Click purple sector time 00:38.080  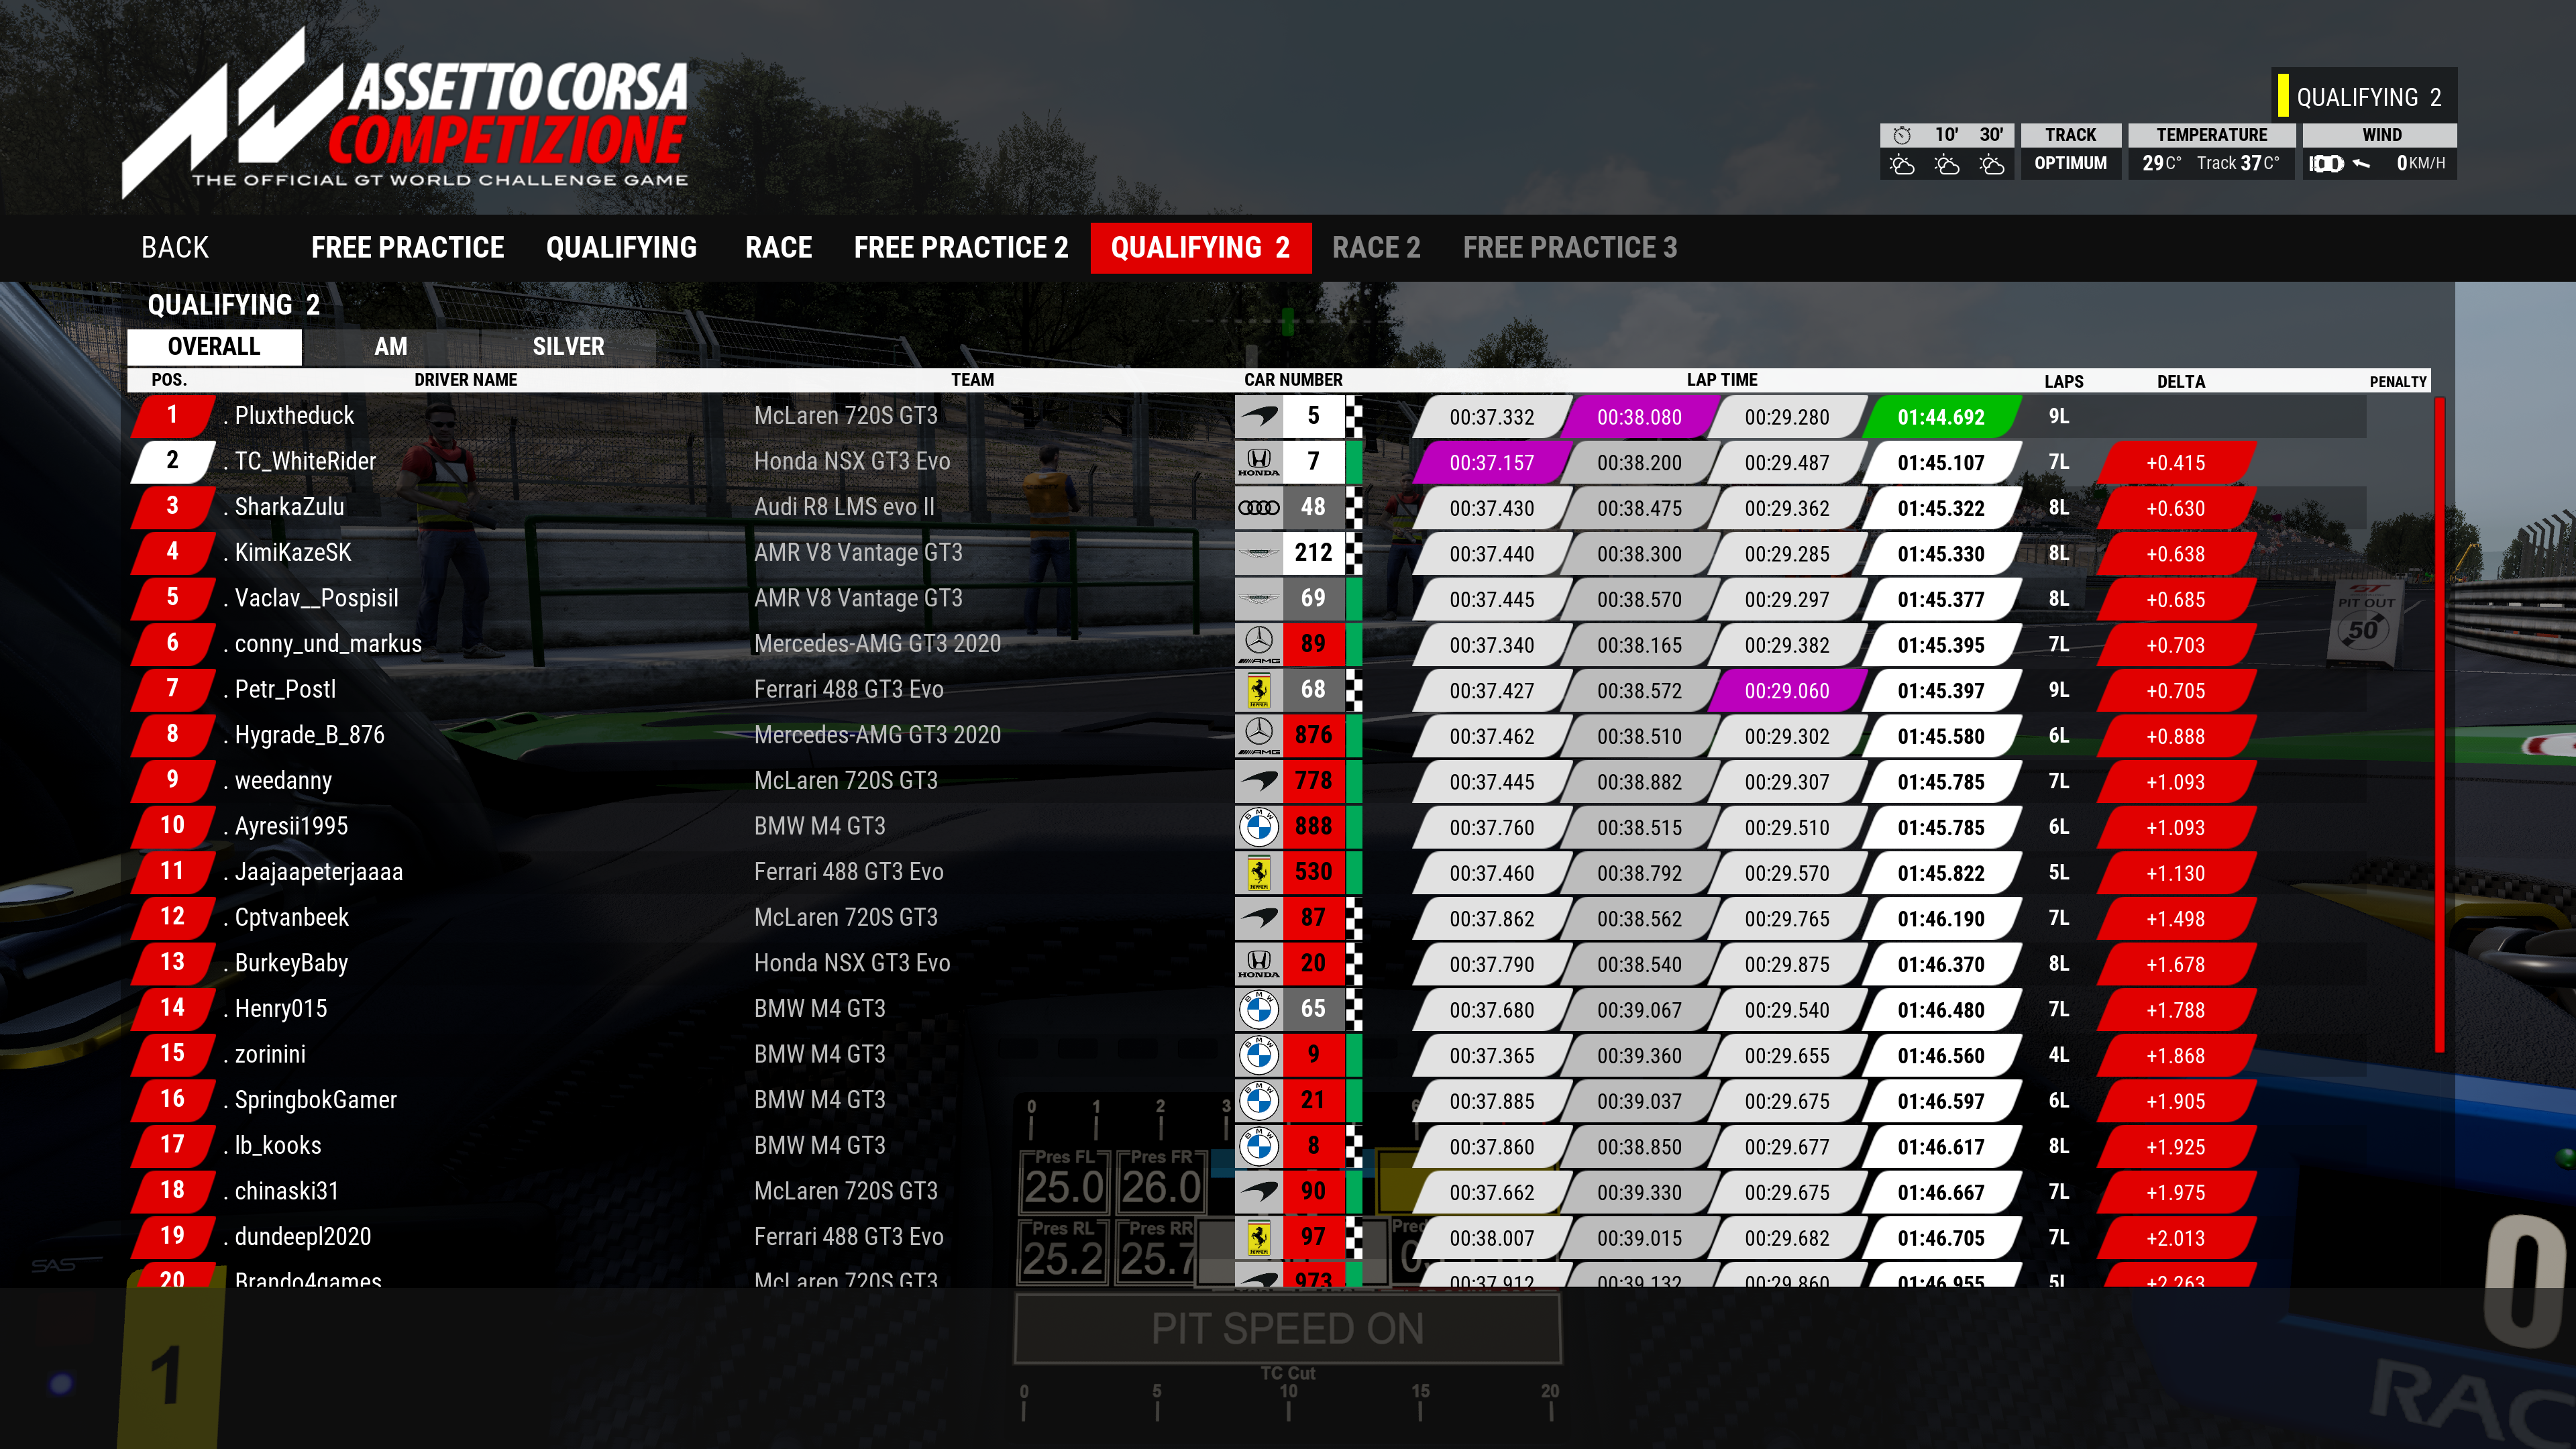pos(1639,417)
